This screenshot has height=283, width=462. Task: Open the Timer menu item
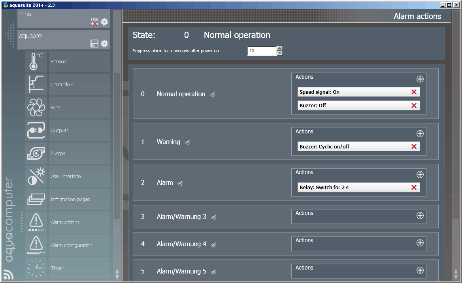pyautogui.click(x=57, y=268)
